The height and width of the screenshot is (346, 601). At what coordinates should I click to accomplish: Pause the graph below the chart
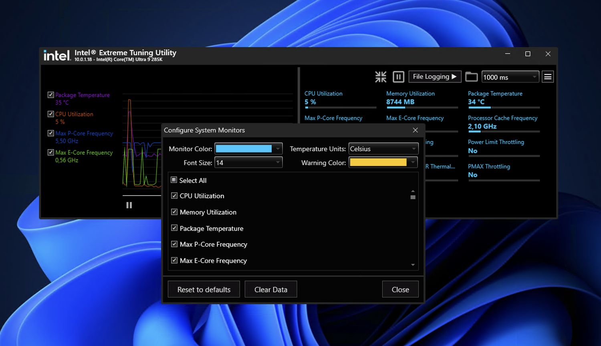[x=129, y=205]
